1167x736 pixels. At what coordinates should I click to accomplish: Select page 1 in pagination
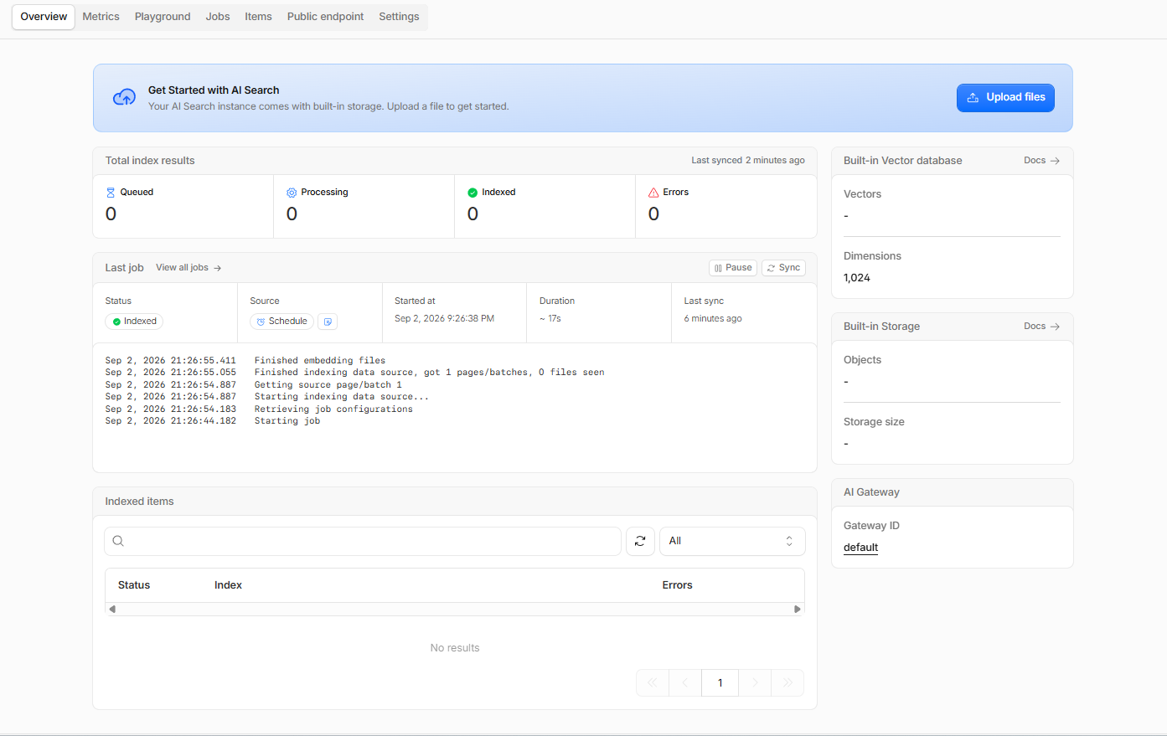(x=720, y=682)
